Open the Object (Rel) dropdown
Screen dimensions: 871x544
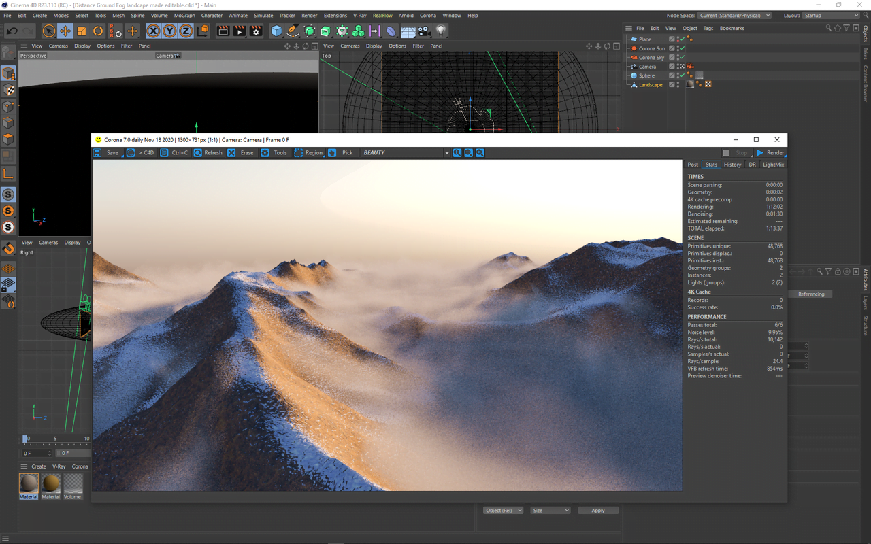(x=503, y=510)
